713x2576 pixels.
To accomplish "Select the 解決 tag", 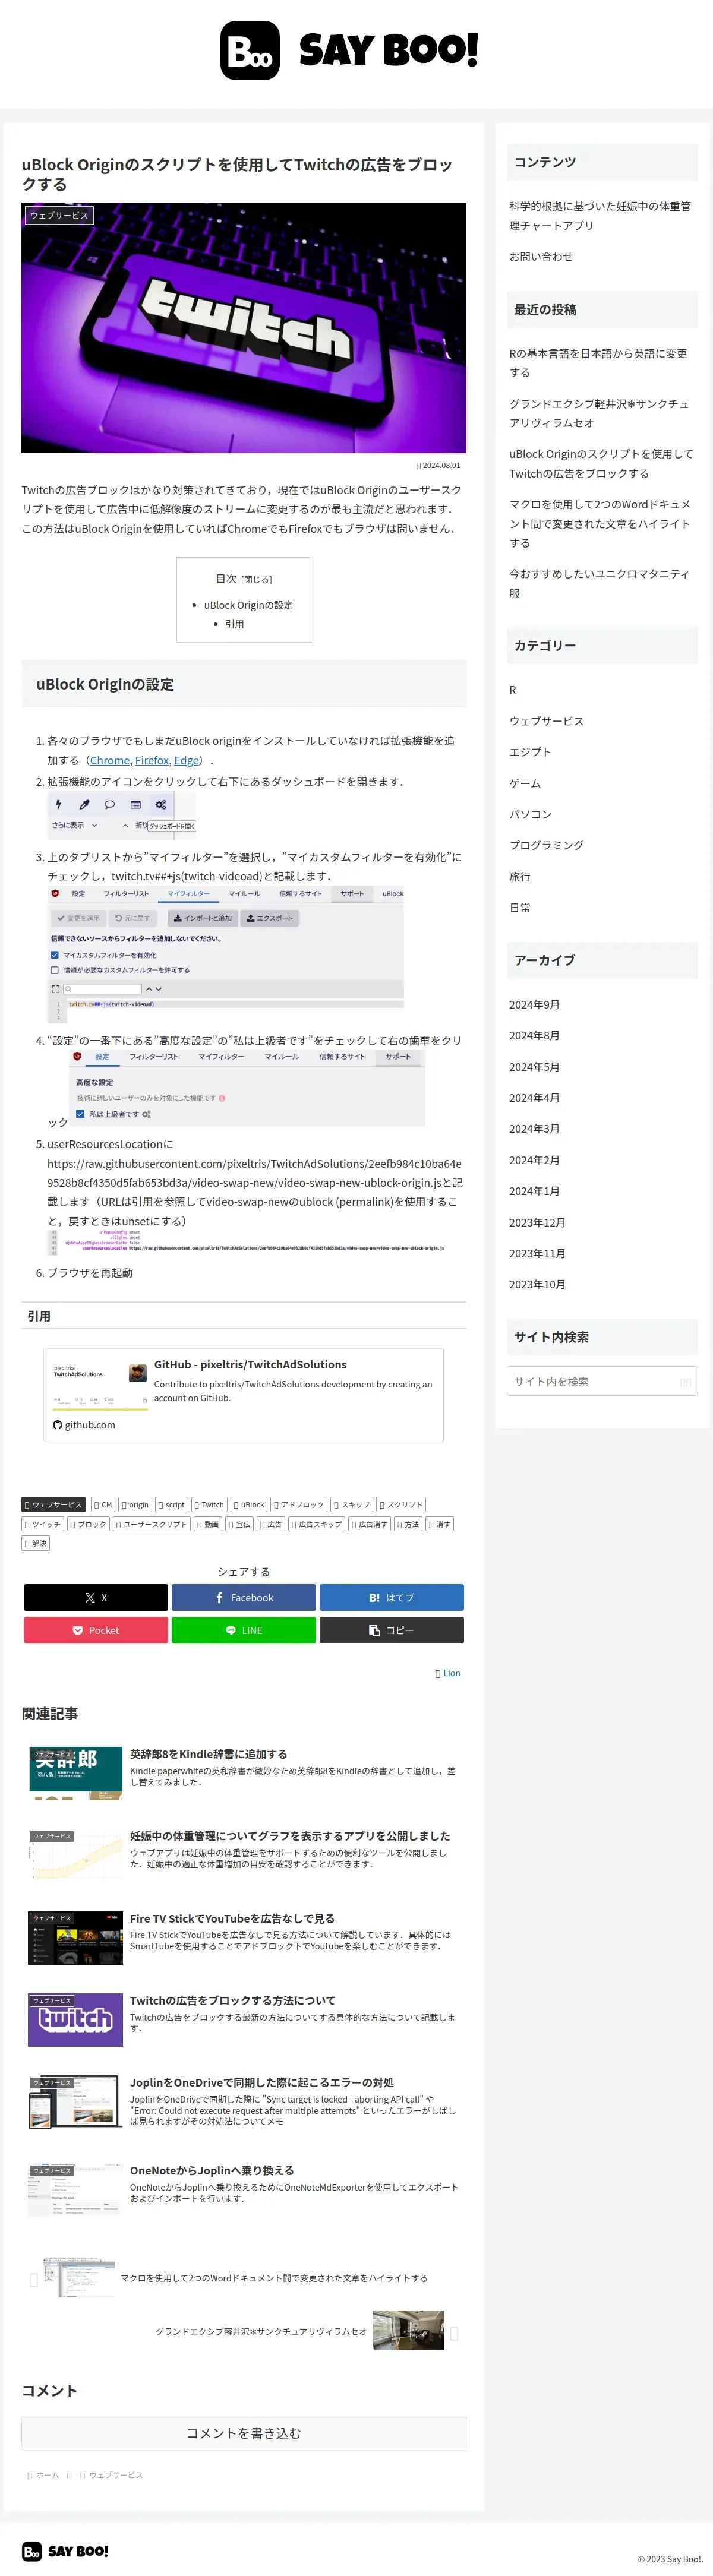I will click(x=35, y=1543).
